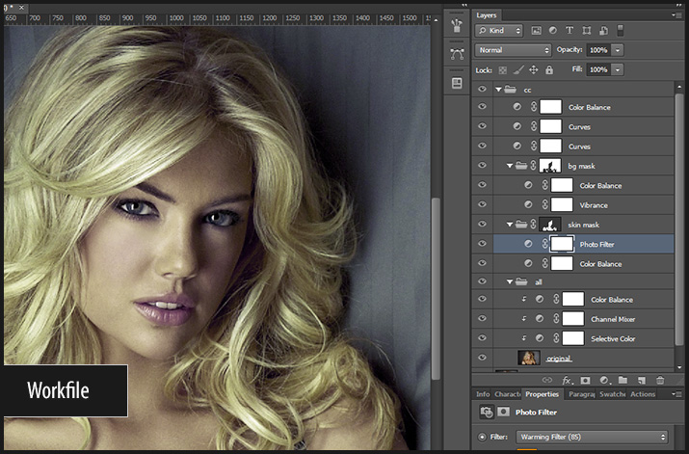Toggle visibility of the original layer
This screenshot has width=689, height=454.
(x=482, y=358)
